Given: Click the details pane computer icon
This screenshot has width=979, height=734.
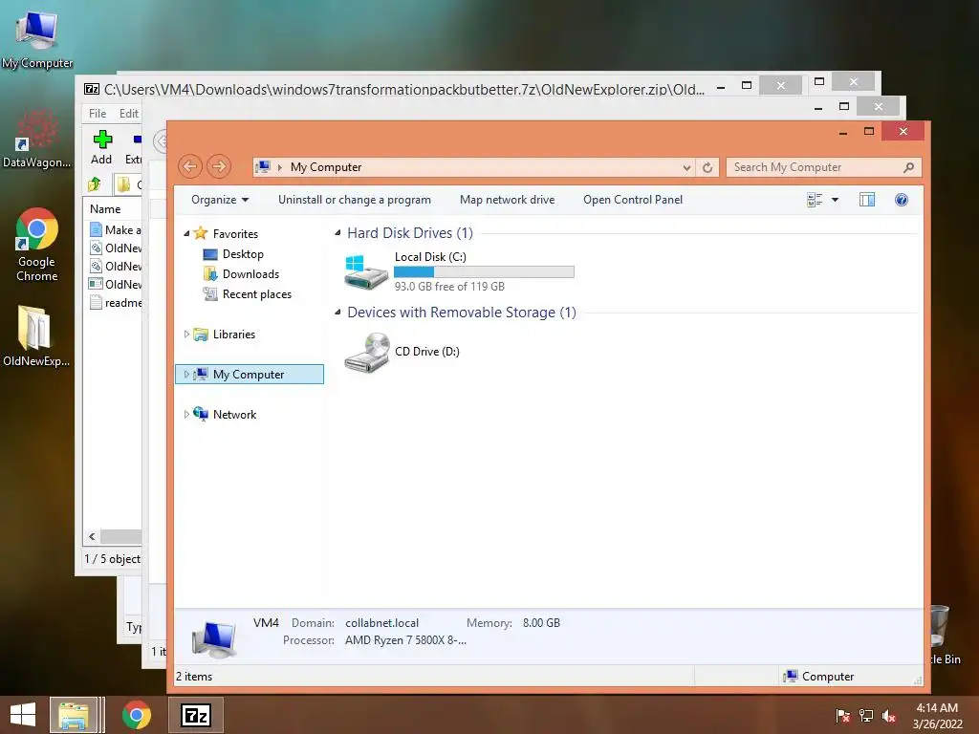Looking at the screenshot, I should (214, 638).
